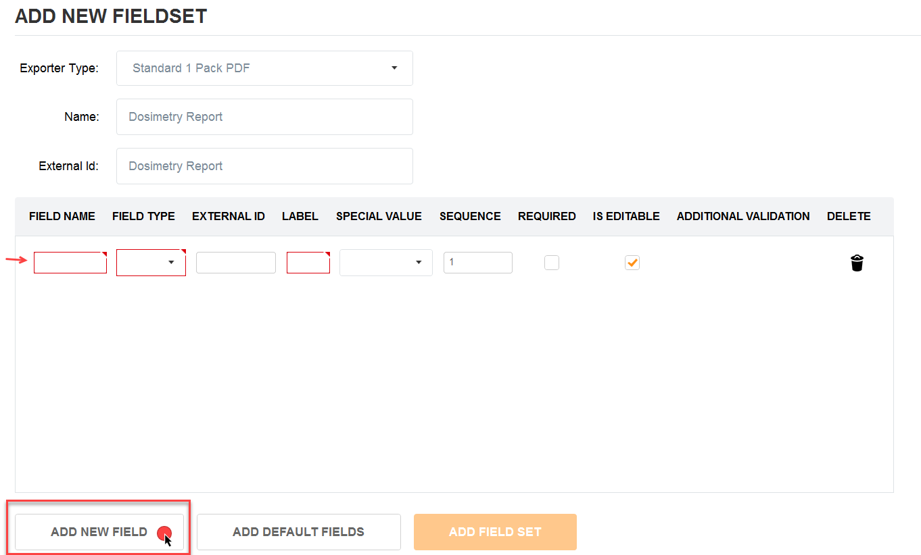This screenshot has height=555, width=921.
Task: Click the Add Default Fields button
Action: click(x=299, y=532)
